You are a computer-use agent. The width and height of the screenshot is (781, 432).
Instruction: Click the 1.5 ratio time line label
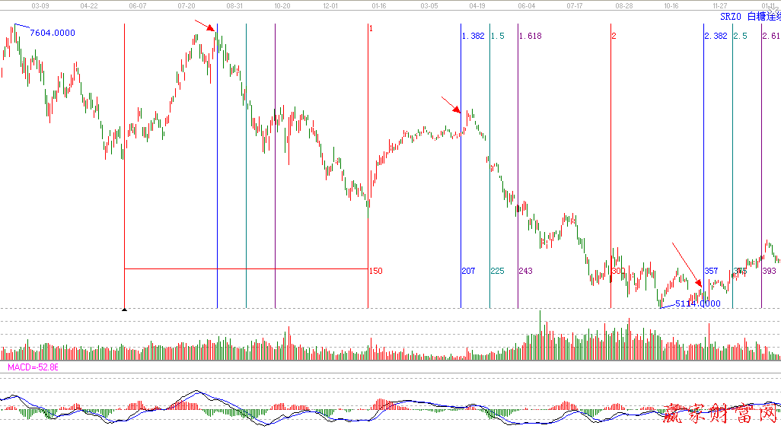[x=497, y=36]
